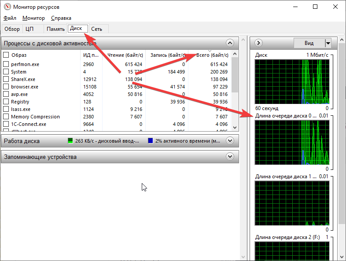Open the Справка menu

61,18
